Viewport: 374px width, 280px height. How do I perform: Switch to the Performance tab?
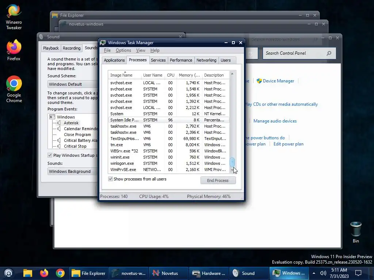[181, 60]
